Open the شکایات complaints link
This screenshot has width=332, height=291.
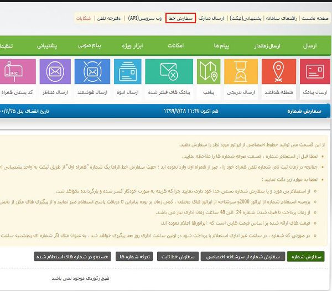[x=84, y=18]
